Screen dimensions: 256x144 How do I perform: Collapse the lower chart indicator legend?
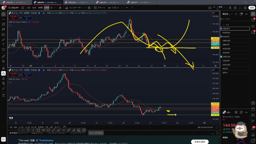pos(10,82)
